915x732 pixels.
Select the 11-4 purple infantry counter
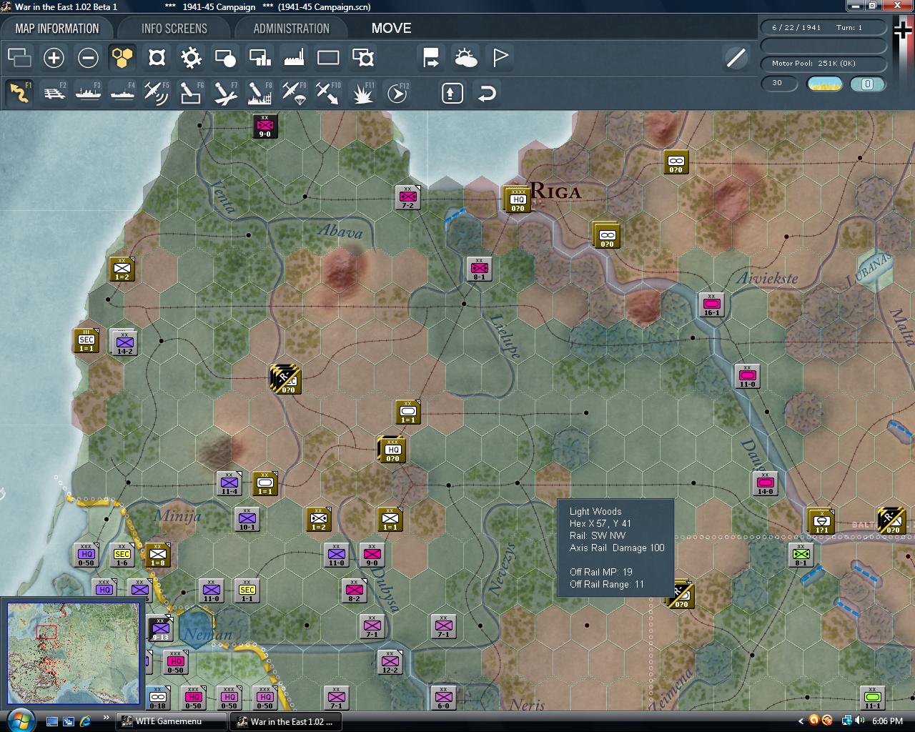229,483
